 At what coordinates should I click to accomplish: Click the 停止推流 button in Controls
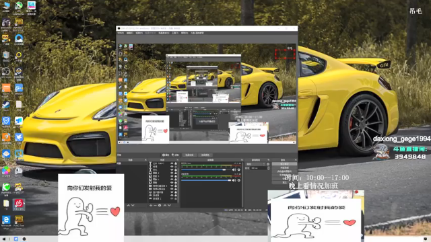tap(284, 164)
